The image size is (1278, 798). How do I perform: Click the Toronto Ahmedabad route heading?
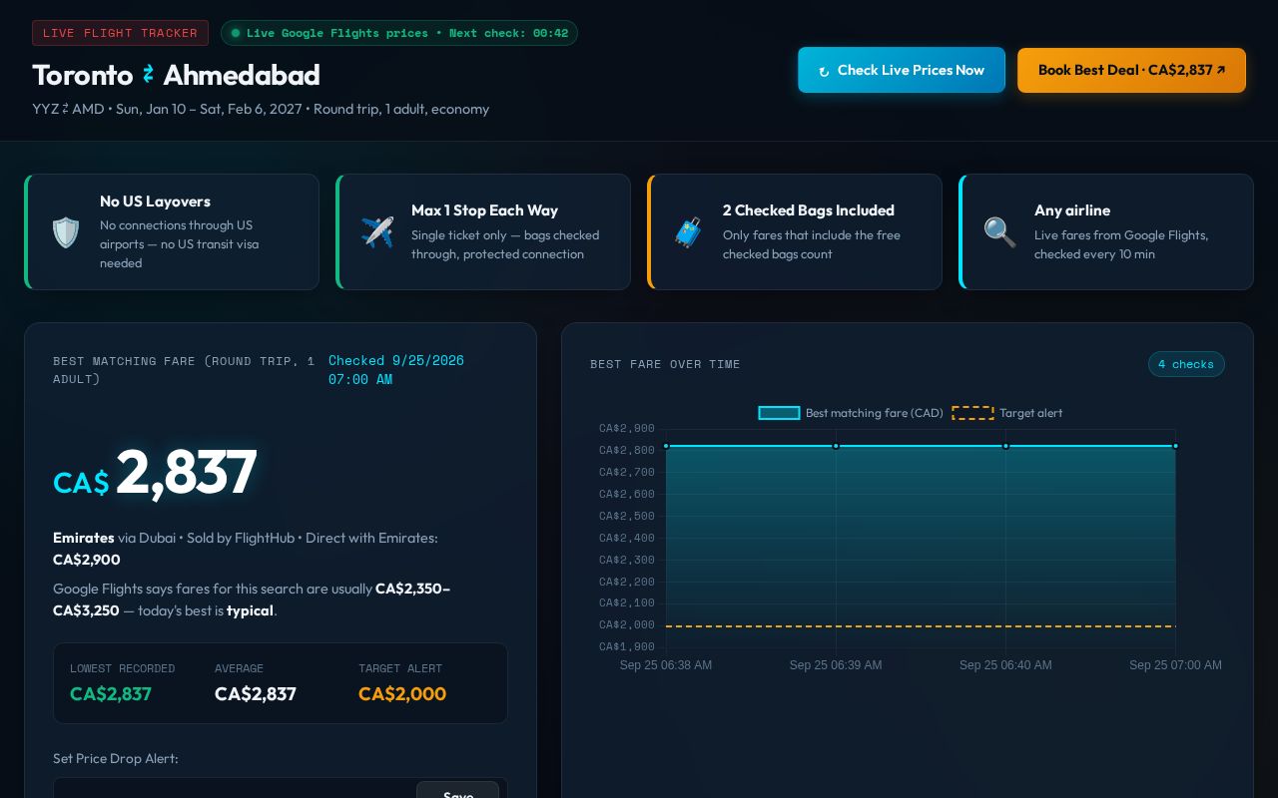point(176,75)
